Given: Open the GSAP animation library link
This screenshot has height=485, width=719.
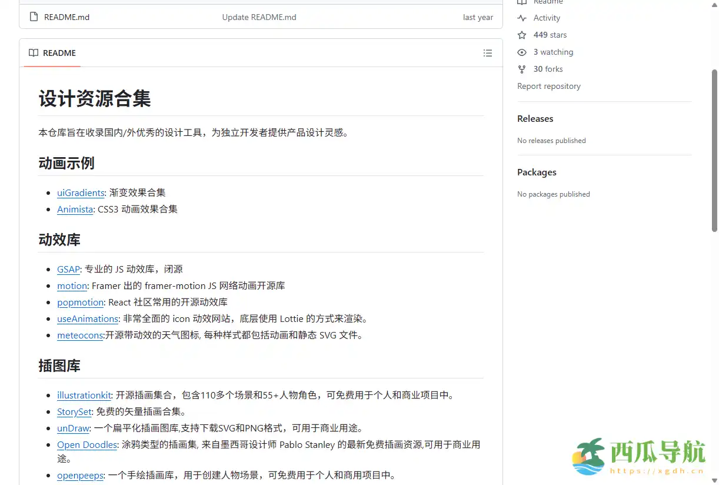Looking at the screenshot, I should pos(68,269).
